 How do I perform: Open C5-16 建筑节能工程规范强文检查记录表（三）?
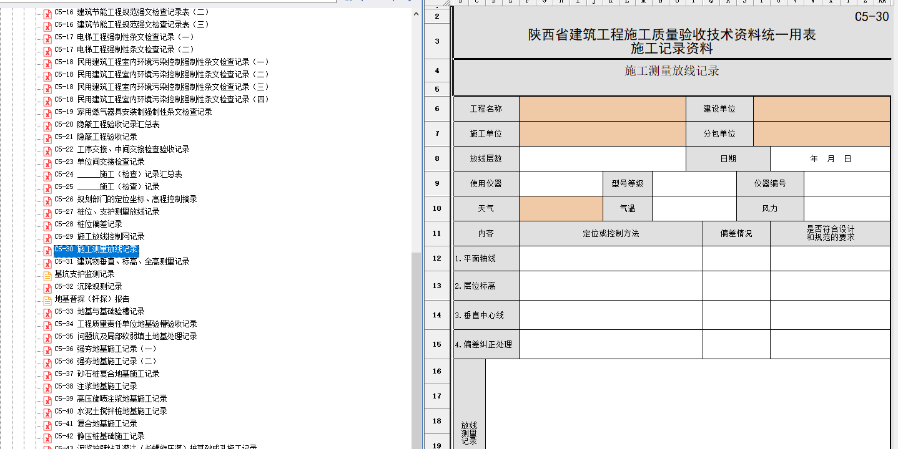(x=132, y=24)
